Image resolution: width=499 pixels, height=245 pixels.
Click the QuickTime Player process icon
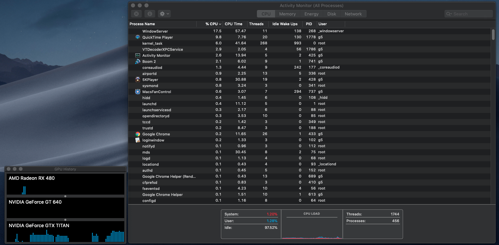[138, 37]
